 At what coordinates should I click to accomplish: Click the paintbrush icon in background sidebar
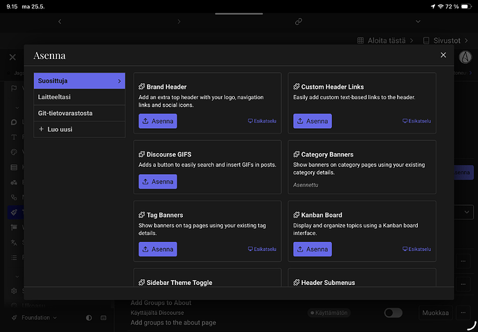14,213
